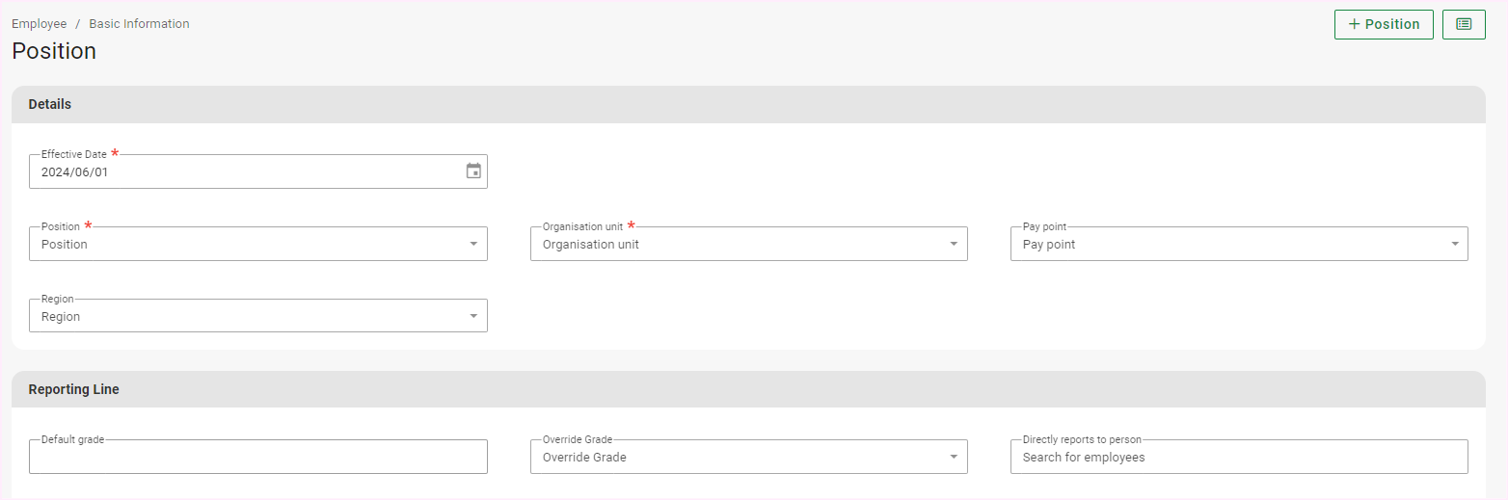
Task: Focus the Default grade input field
Action: (257, 458)
